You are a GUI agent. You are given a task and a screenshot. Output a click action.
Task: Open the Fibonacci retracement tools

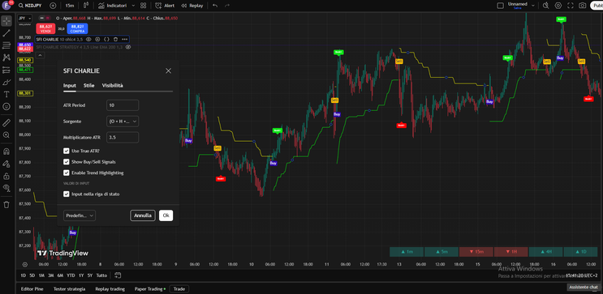coord(6,45)
